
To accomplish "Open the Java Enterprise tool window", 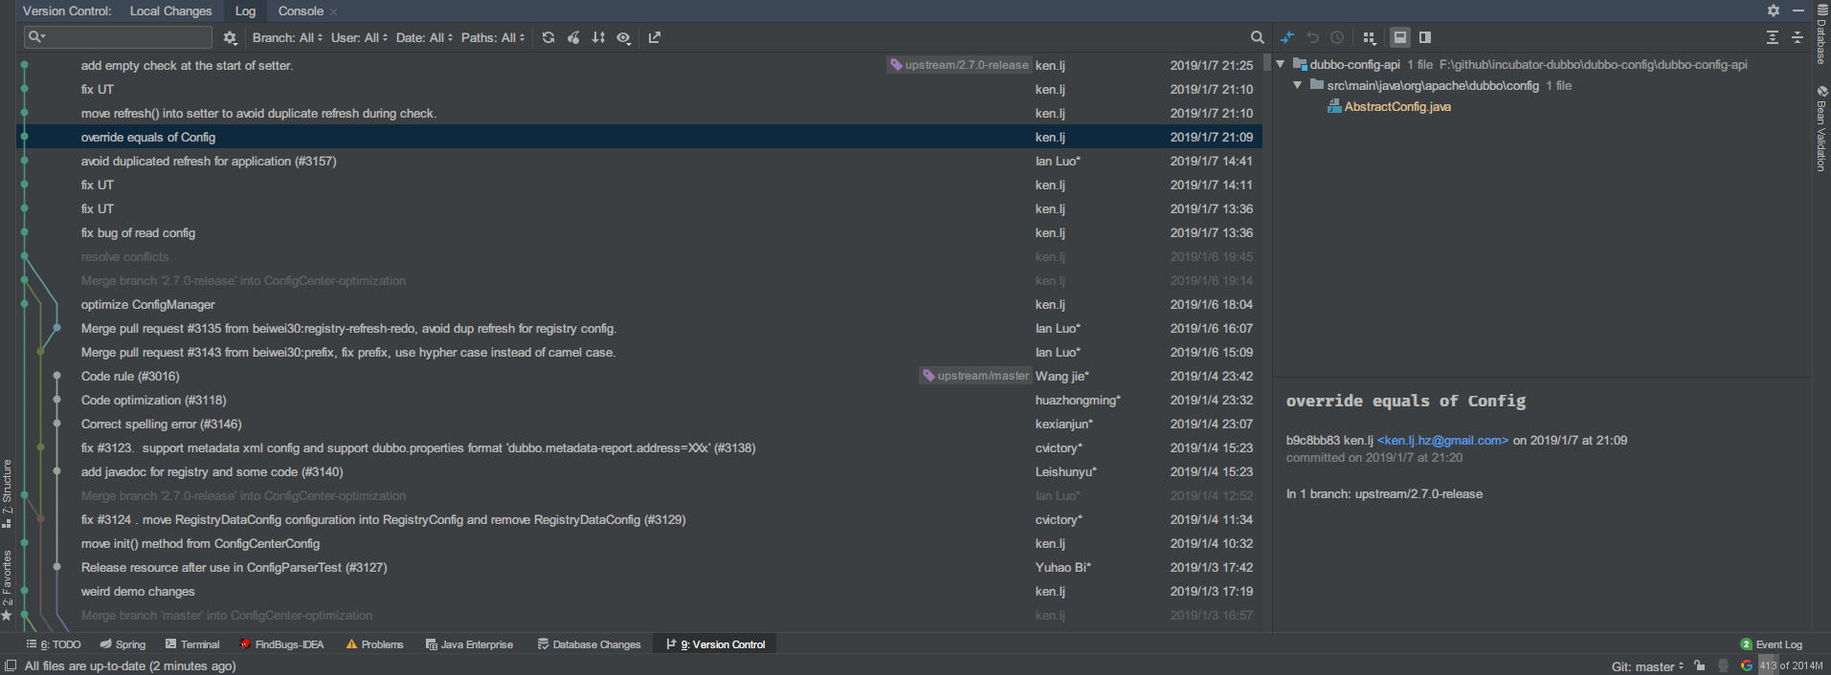I will point(469,644).
